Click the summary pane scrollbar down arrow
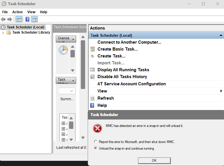Image resolution: width=224 pixels, height=166 pixels. tap(83, 138)
